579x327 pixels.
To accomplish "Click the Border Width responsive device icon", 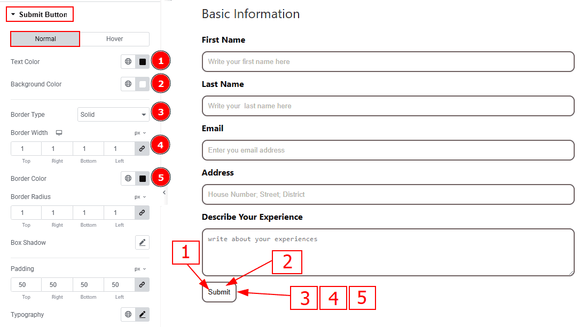I will [59, 133].
